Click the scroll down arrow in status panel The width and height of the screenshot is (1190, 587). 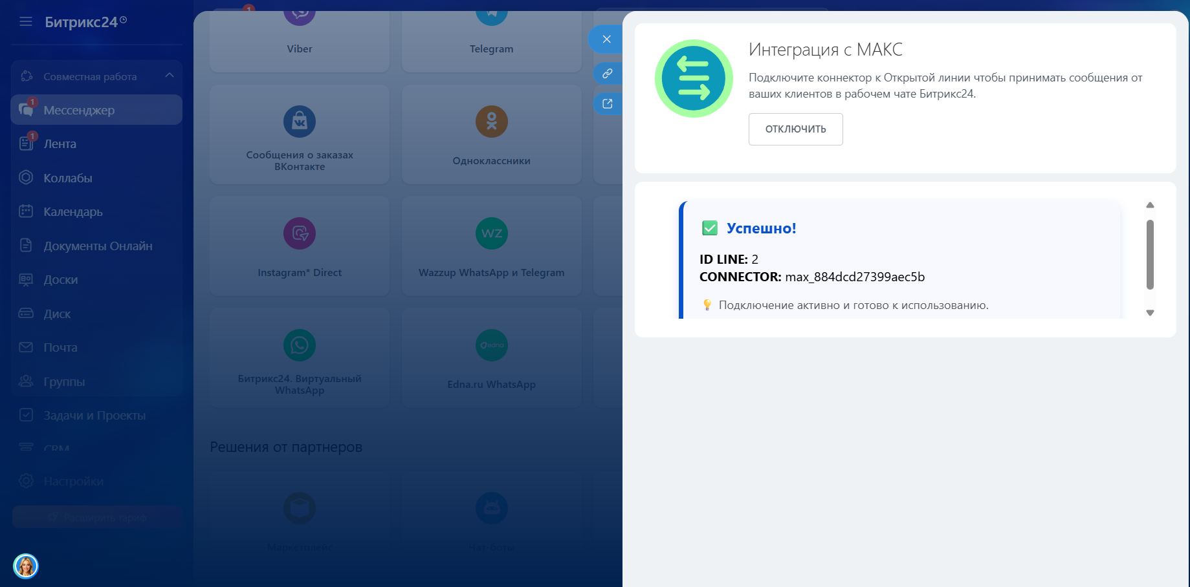pos(1150,313)
